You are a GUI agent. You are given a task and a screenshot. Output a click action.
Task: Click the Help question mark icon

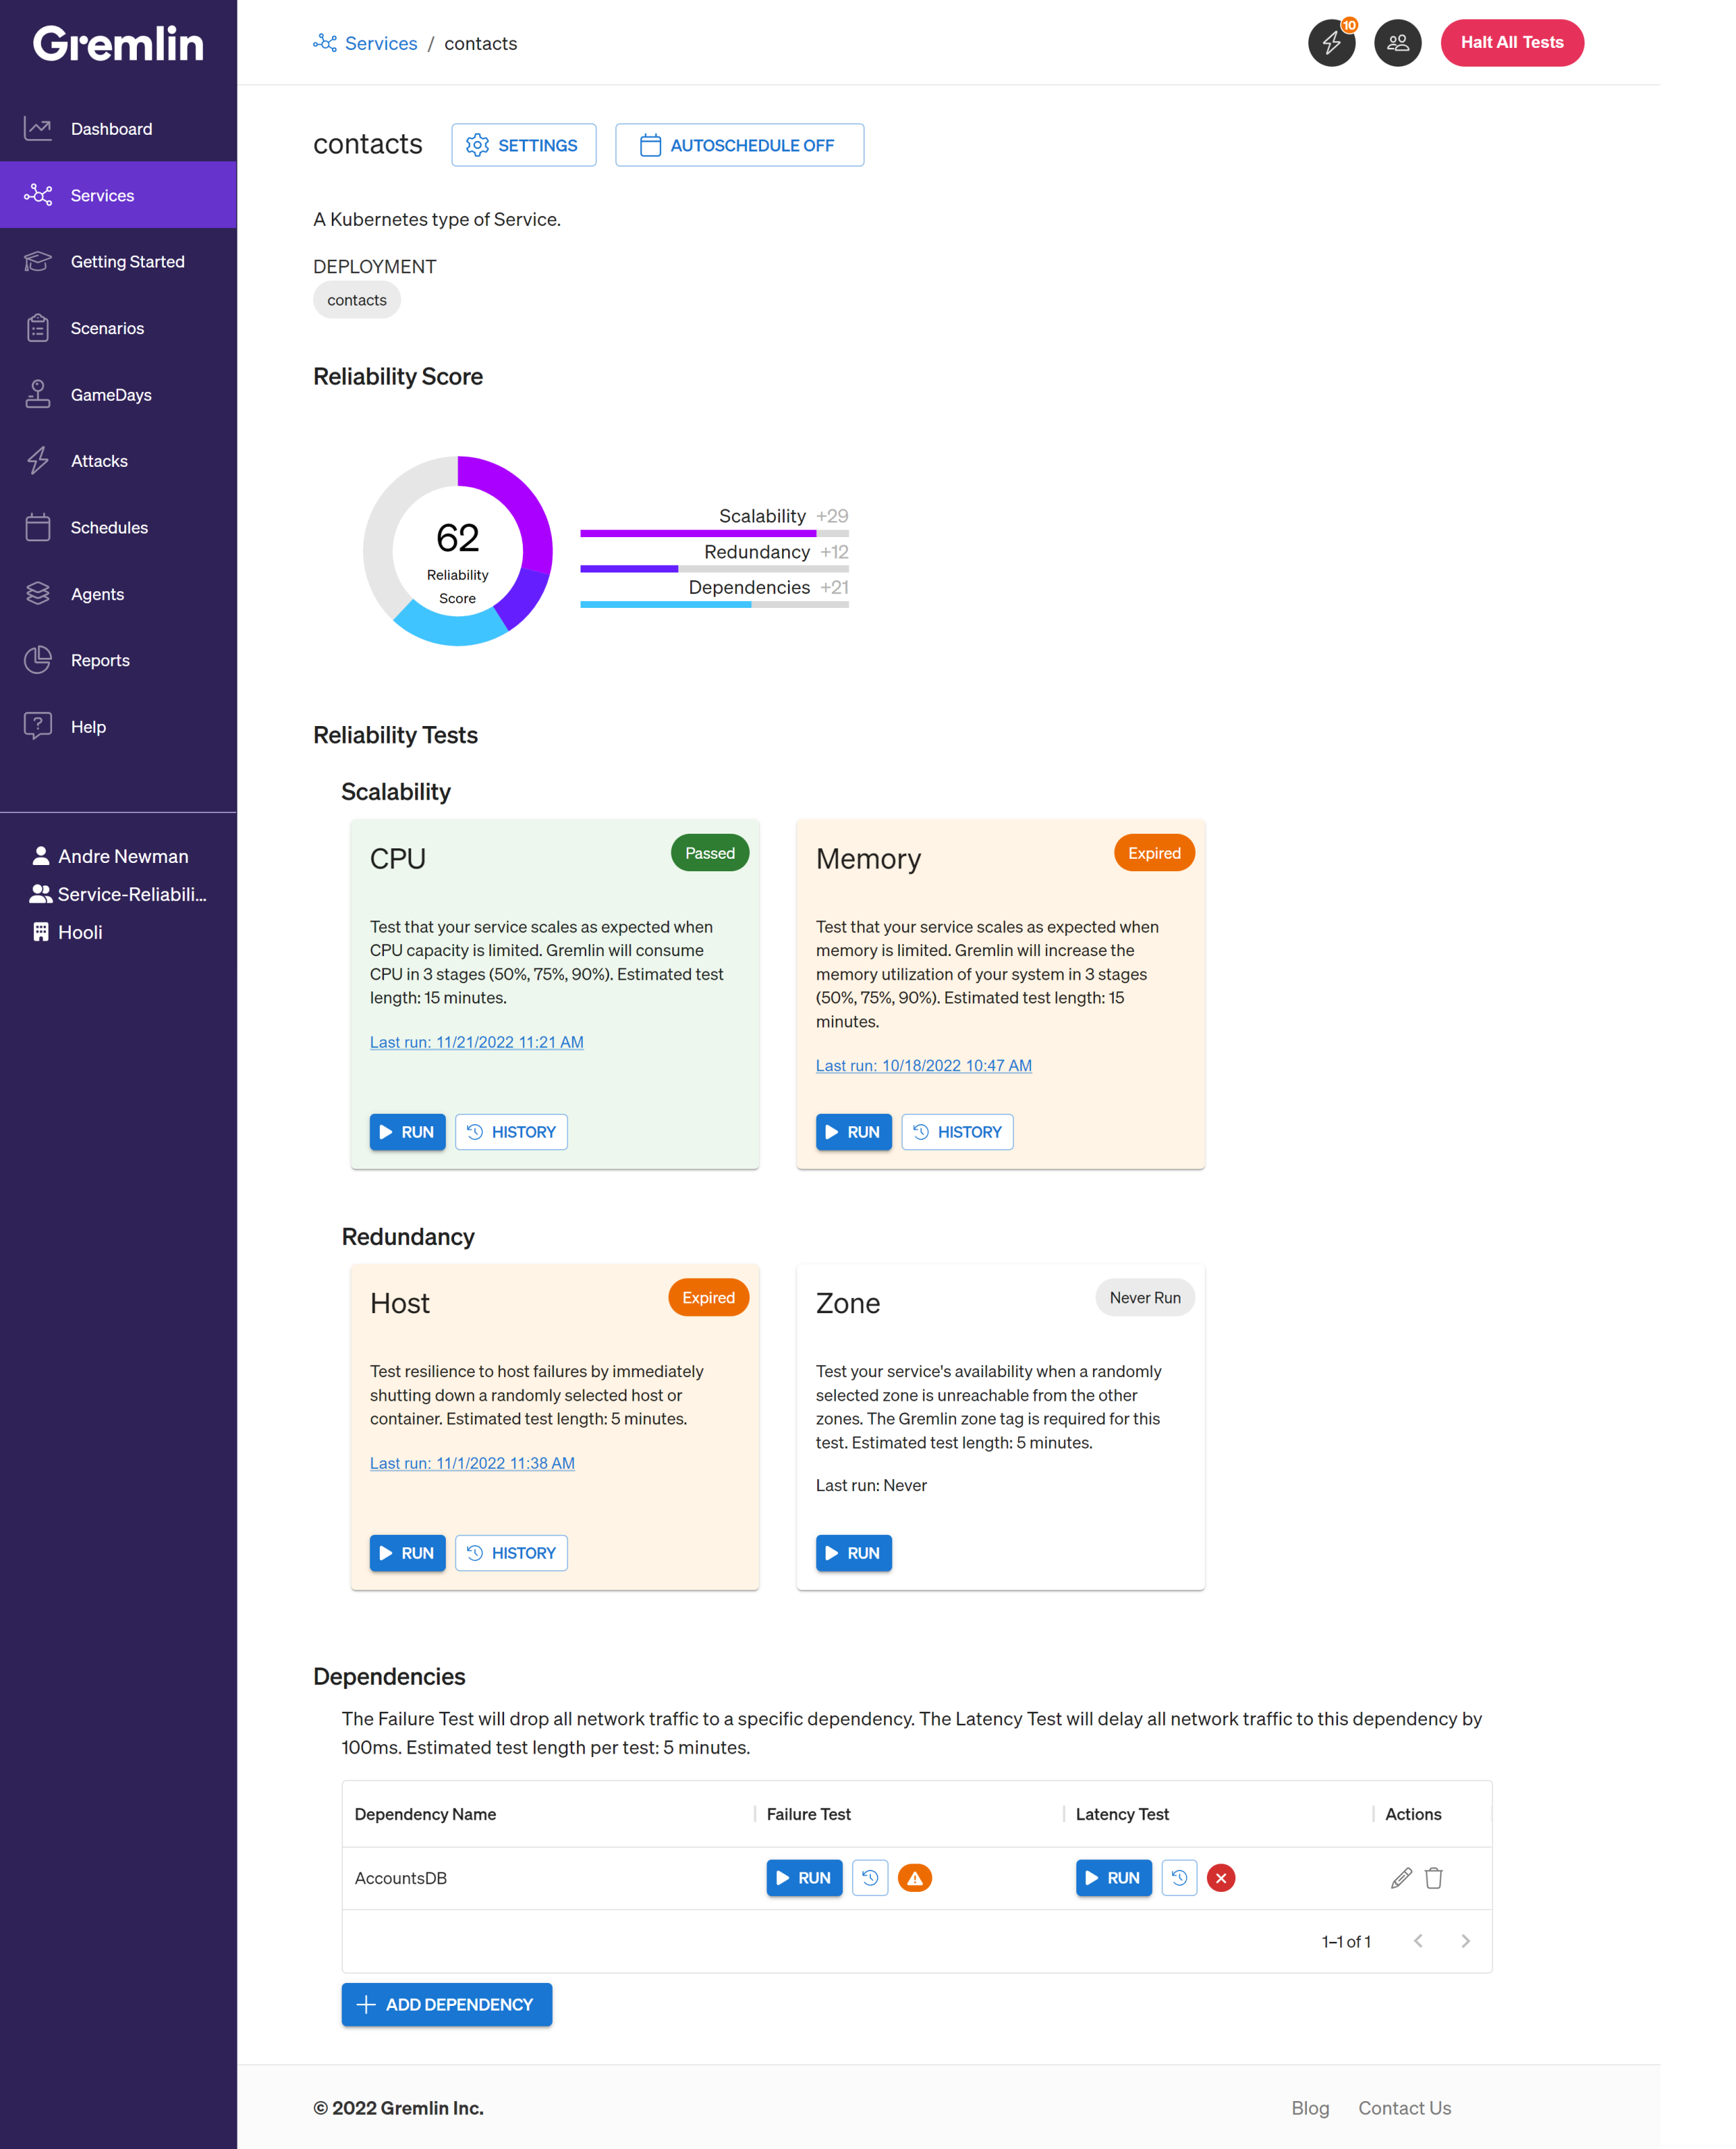click(38, 725)
